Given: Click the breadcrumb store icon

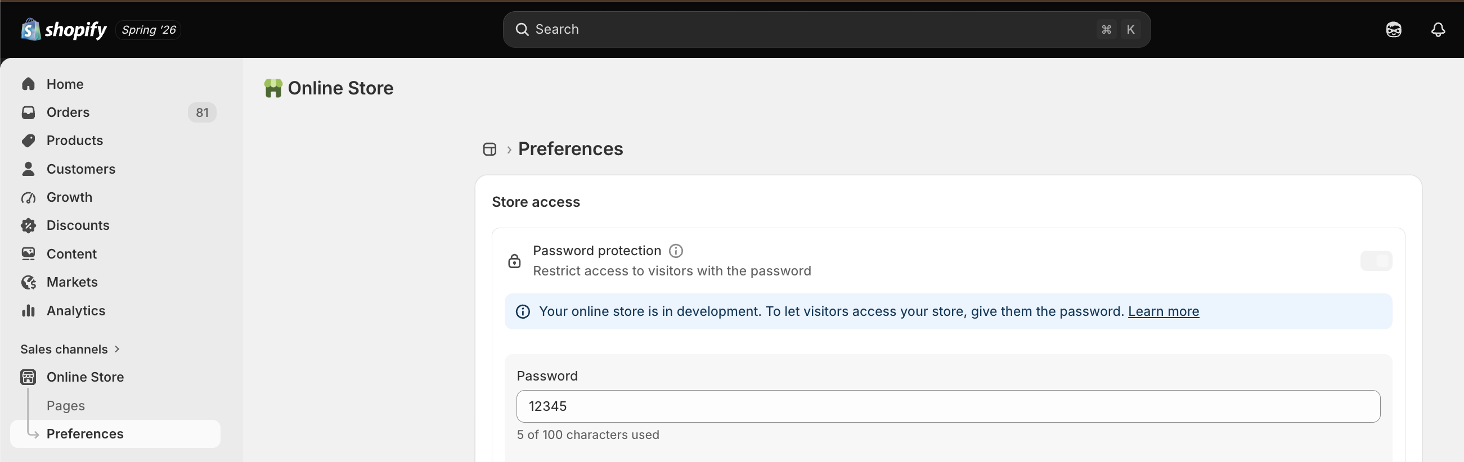Looking at the screenshot, I should [x=490, y=150].
